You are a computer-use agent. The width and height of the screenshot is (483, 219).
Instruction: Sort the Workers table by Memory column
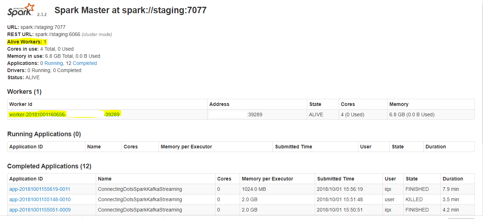pos(398,104)
